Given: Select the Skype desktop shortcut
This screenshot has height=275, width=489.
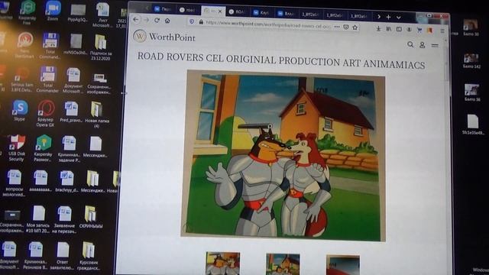Looking at the screenshot, I should coord(20,110).
